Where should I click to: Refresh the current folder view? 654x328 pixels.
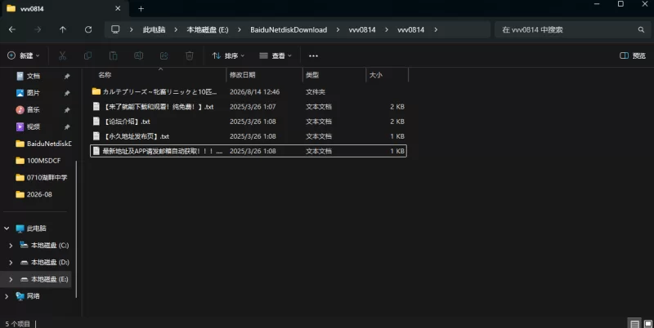pos(88,29)
